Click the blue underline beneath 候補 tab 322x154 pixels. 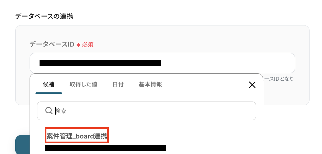pos(49,93)
